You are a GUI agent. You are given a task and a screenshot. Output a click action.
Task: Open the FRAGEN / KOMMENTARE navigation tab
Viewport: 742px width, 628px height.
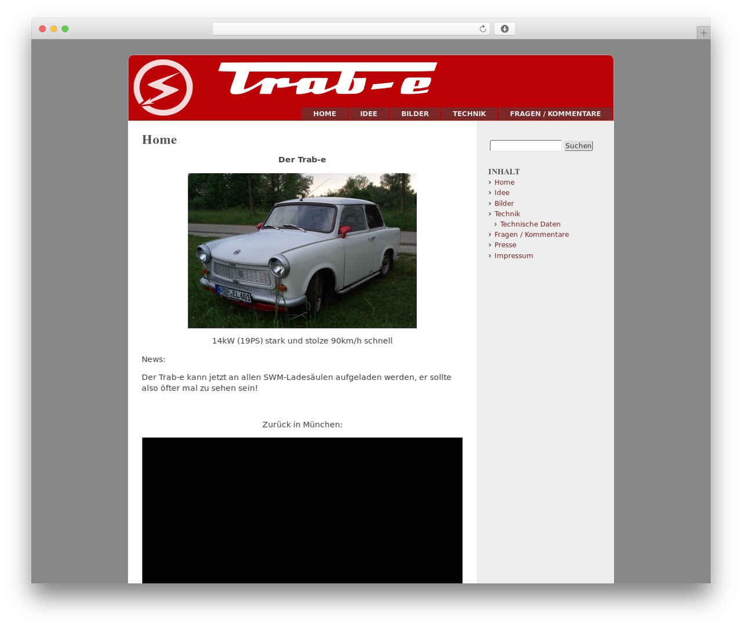point(555,114)
